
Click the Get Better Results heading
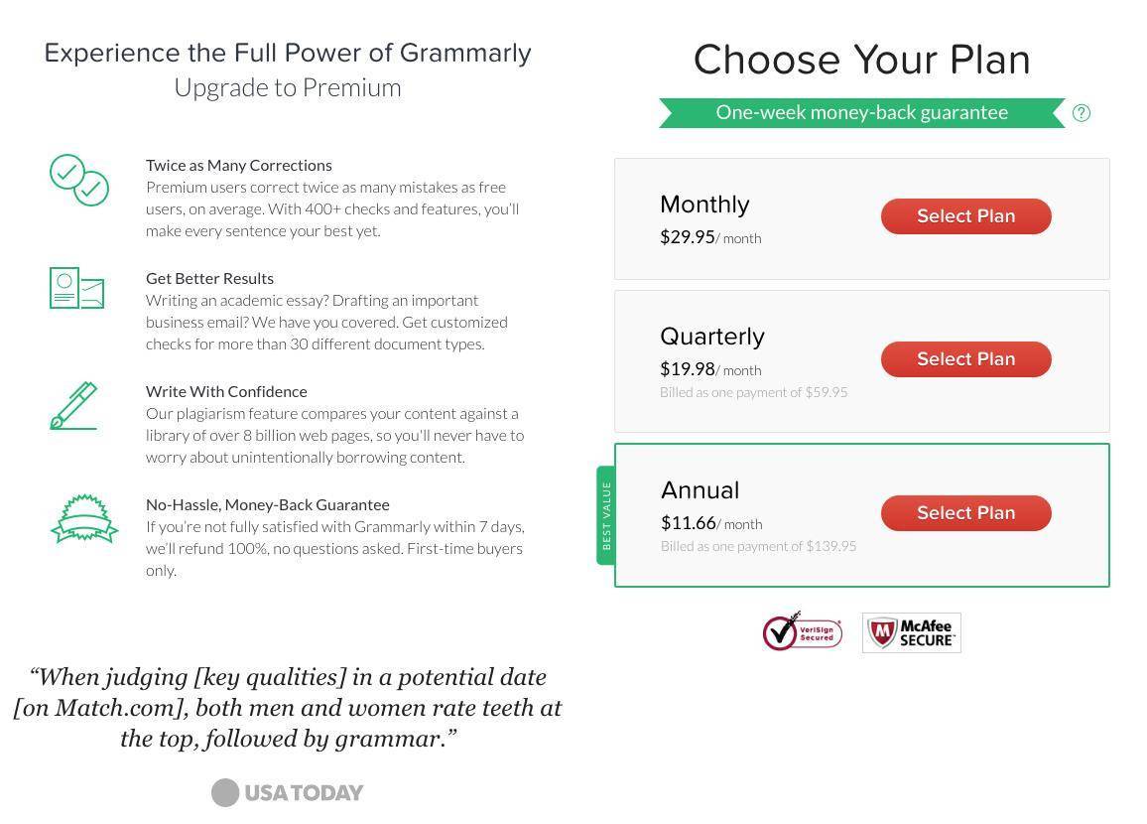pyautogui.click(x=209, y=278)
